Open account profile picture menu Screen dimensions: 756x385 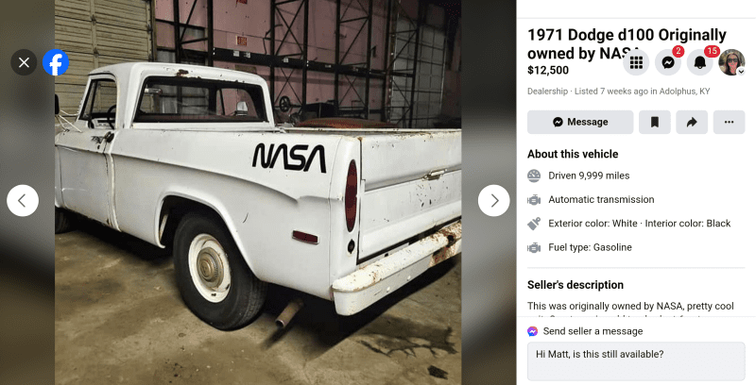pos(731,63)
